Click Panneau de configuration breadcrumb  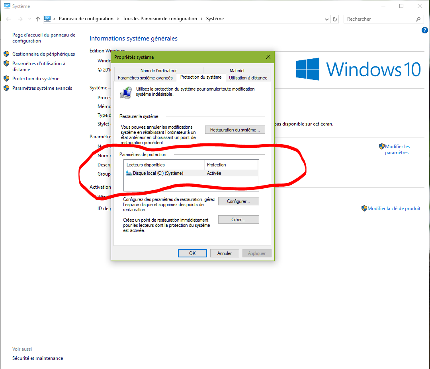[86, 19]
